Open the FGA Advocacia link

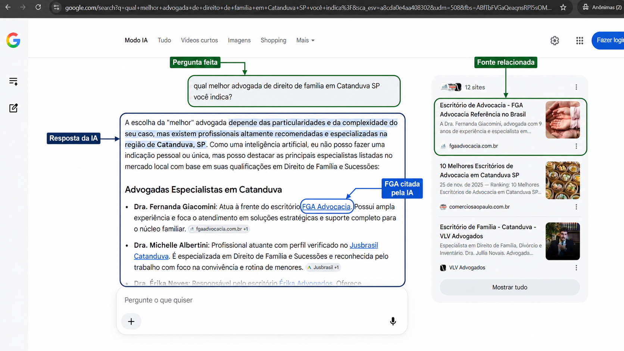pos(326,207)
